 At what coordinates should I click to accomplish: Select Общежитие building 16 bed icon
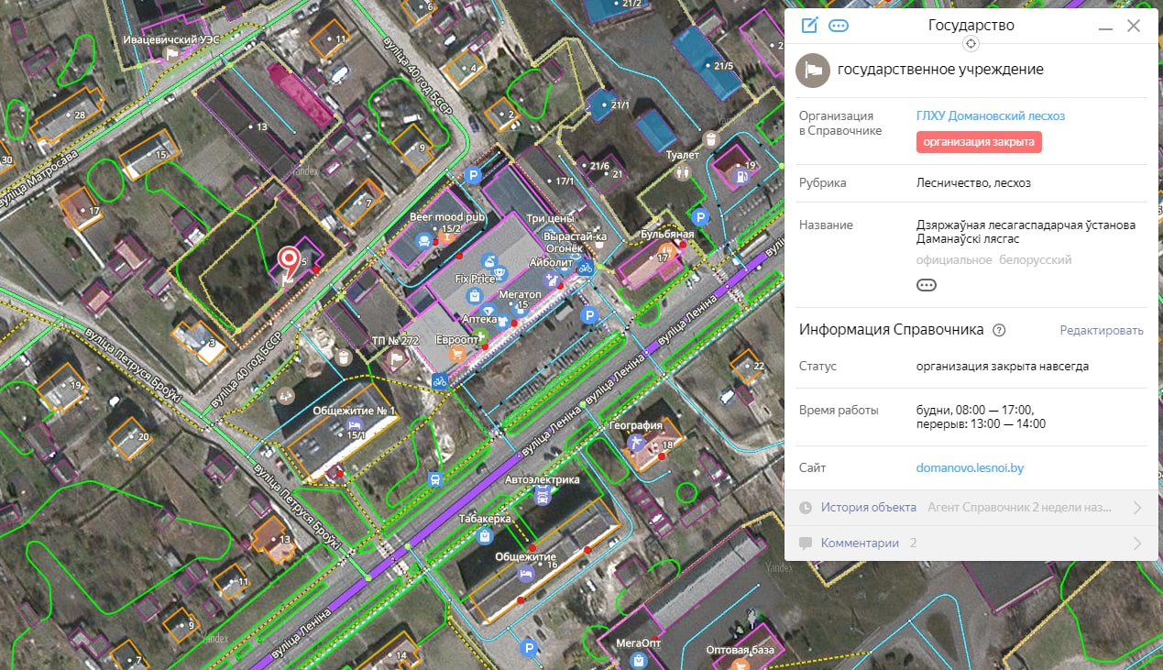point(525,573)
